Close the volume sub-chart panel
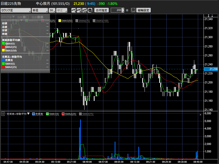Viewport: 219px width, 164px height. 200,115
